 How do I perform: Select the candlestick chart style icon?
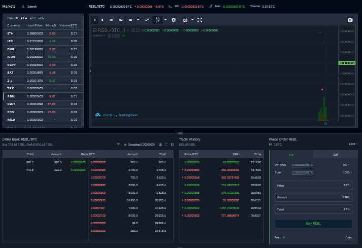point(157,20)
